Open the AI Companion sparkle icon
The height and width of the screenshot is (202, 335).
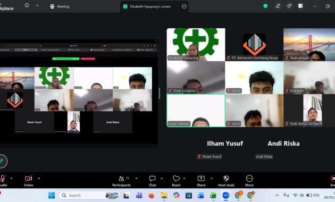point(289,6)
